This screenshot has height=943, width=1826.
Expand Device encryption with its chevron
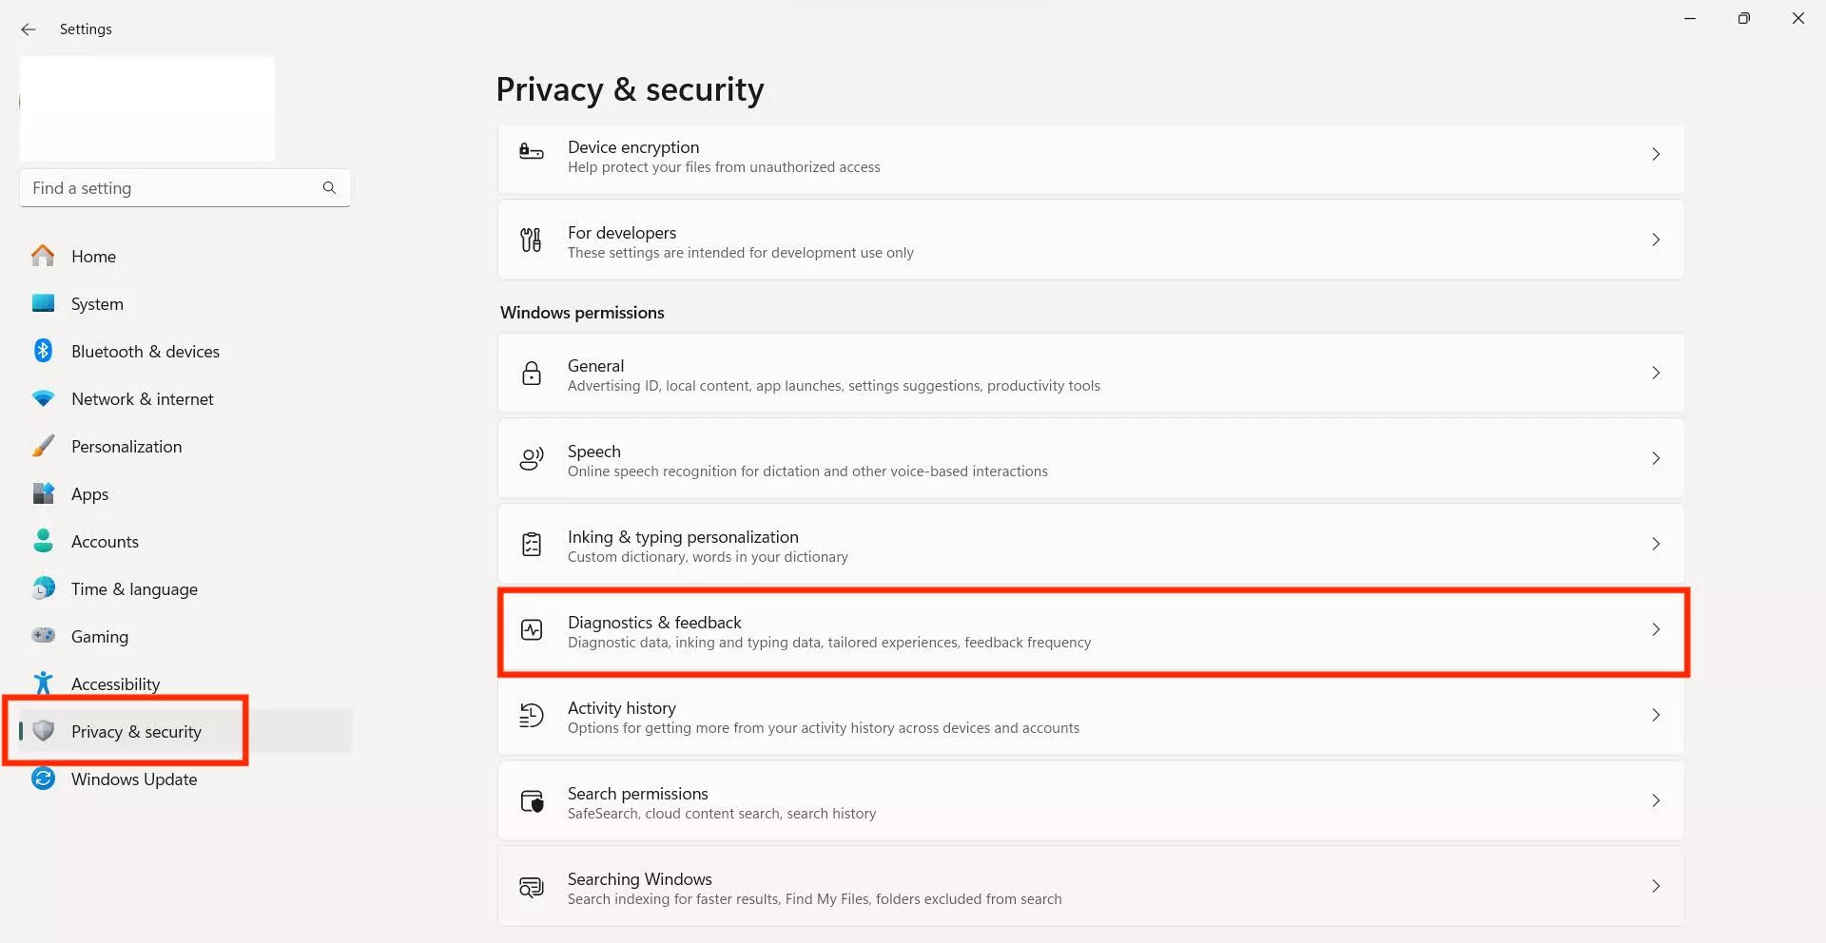click(x=1656, y=155)
